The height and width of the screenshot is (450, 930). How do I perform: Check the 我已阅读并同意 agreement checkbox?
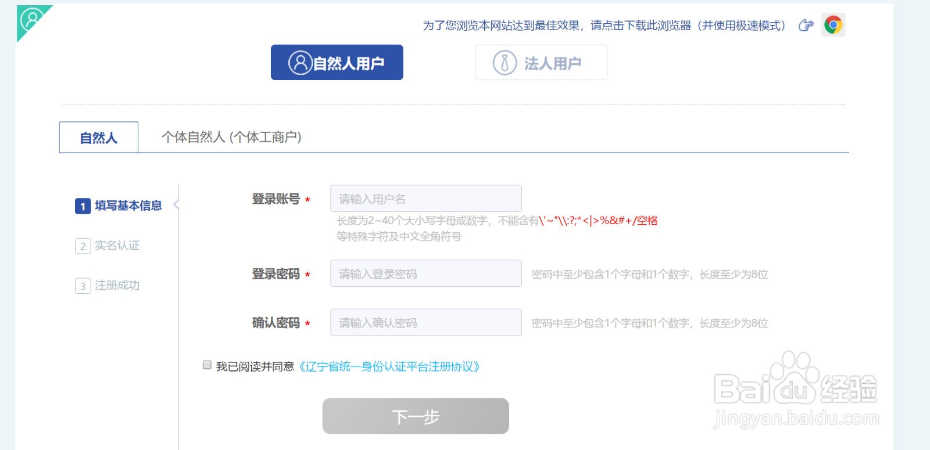click(207, 365)
